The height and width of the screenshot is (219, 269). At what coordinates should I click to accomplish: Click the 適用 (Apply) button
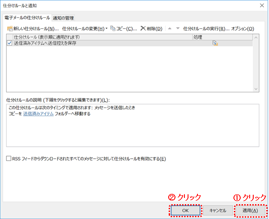(x=250, y=210)
